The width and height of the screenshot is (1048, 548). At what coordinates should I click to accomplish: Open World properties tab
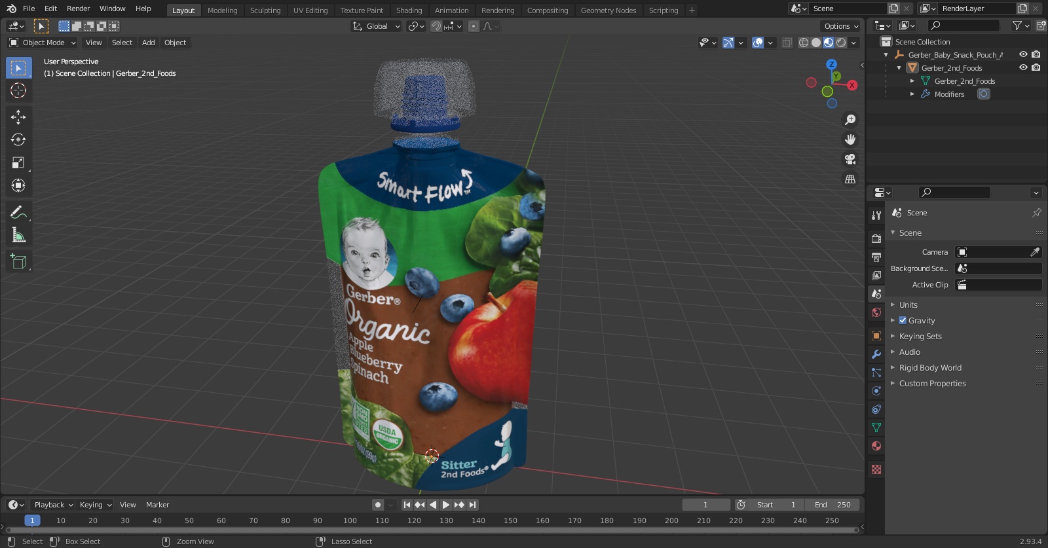coord(876,312)
